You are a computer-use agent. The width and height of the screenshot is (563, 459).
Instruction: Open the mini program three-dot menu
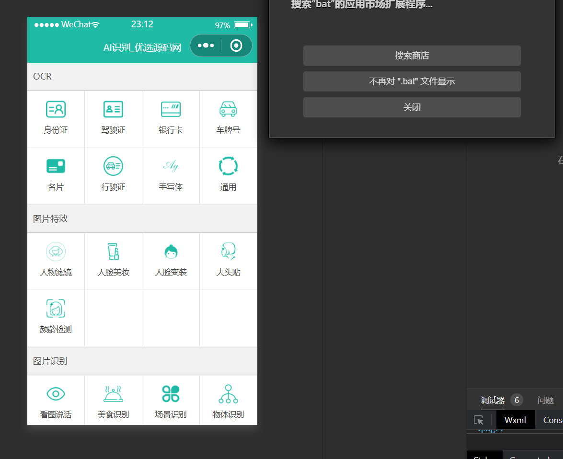(x=206, y=46)
